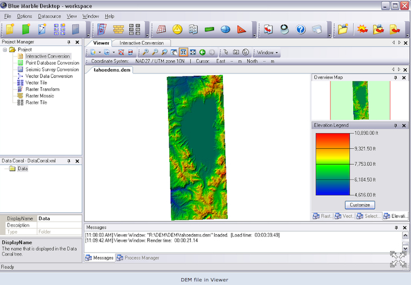
Task: Collapse the Project tree node
Action: pyautogui.click(x=6, y=50)
